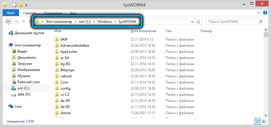Viewport: 271px width, 127px height.
Task: Expand the ribbon with the chevron
Action: click(x=259, y=13)
